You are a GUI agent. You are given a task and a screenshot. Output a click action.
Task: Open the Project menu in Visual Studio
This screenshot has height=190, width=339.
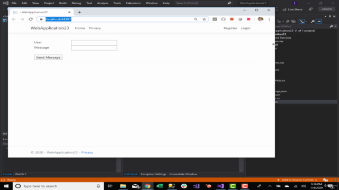pyautogui.click(x=49, y=3)
